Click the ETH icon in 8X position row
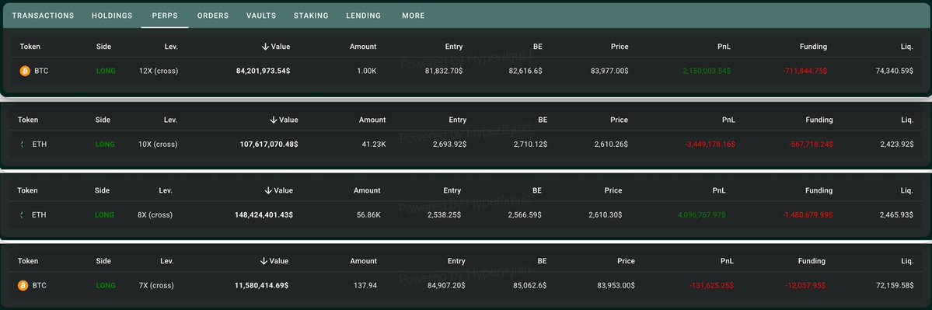 23,215
